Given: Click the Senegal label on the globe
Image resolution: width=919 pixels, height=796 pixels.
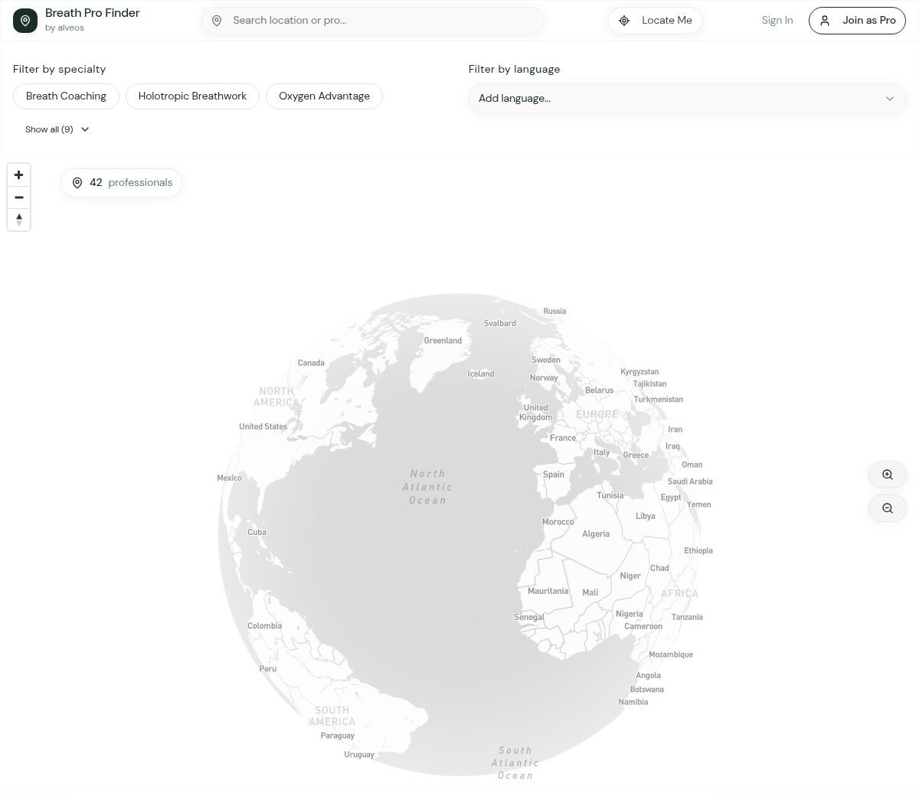Looking at the screenshot, I should (529, 618).
